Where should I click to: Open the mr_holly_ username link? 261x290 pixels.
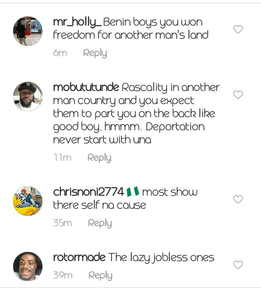[x=77, y=22]
